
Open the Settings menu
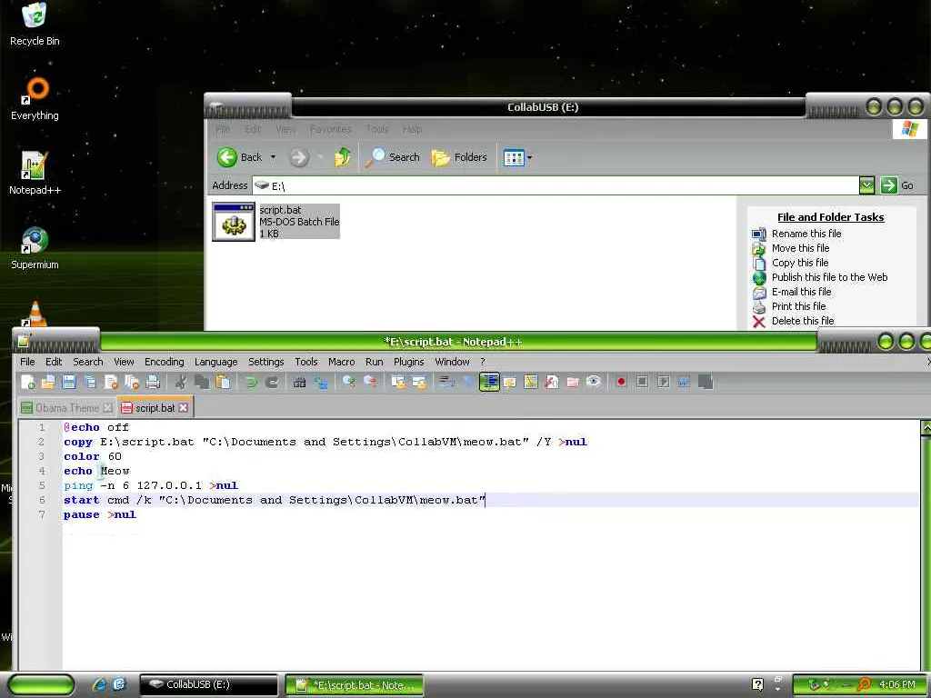pyautogui.click(x=265, y=362)
